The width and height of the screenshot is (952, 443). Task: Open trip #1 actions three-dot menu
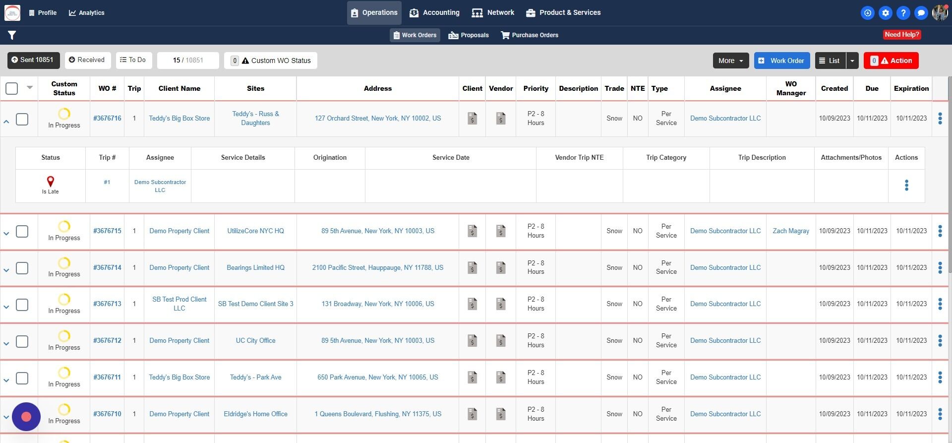906,186
